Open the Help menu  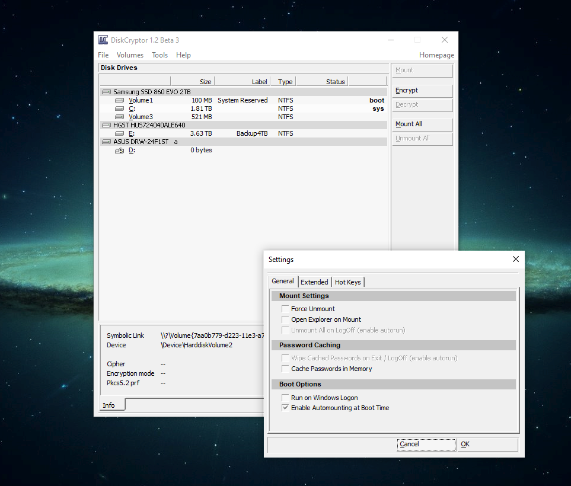tap(183, 55)
